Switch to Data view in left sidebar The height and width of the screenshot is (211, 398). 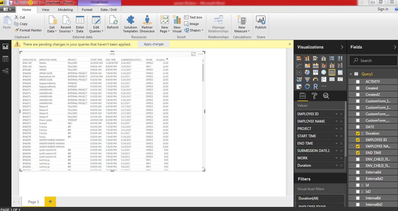tap(5, 59)
